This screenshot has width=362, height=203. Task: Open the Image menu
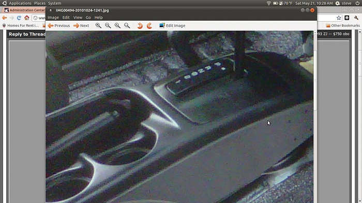53,18
